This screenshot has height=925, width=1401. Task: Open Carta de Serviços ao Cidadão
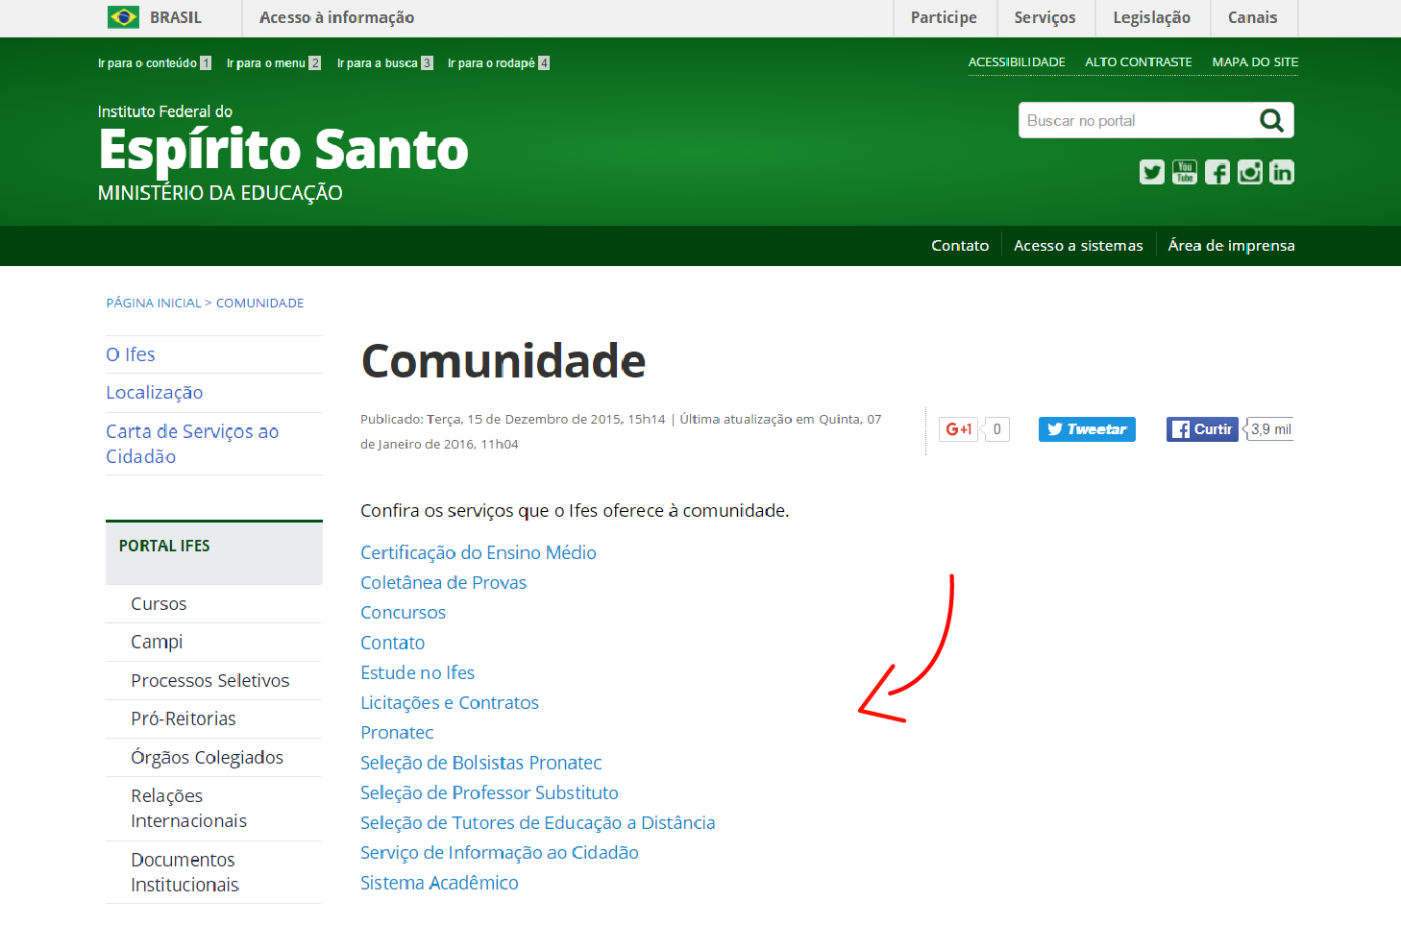tap(191, 444)
